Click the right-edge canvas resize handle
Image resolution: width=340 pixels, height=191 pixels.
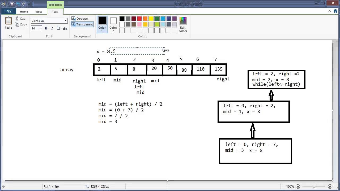click(x=333, y=110)
